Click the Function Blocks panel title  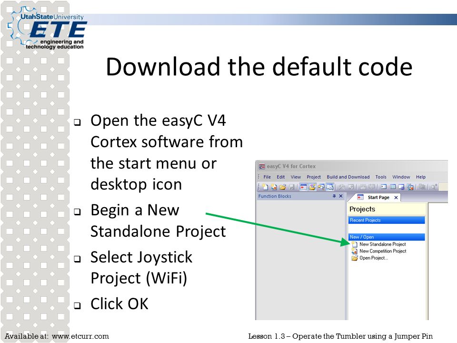point(275,196)
